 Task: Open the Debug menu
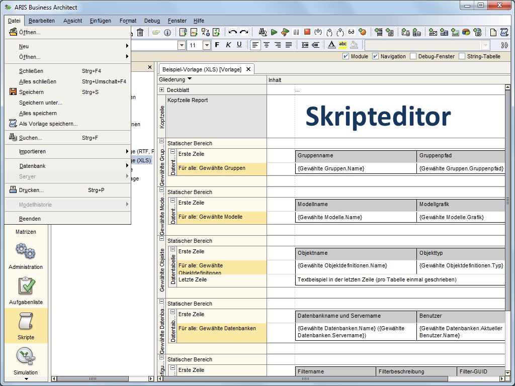[152, 21]
